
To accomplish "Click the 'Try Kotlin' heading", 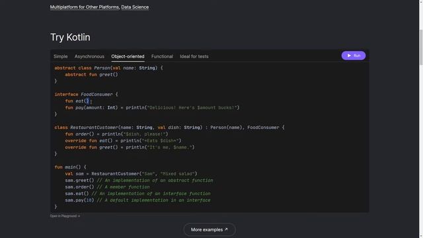I will tap(71, 37).
